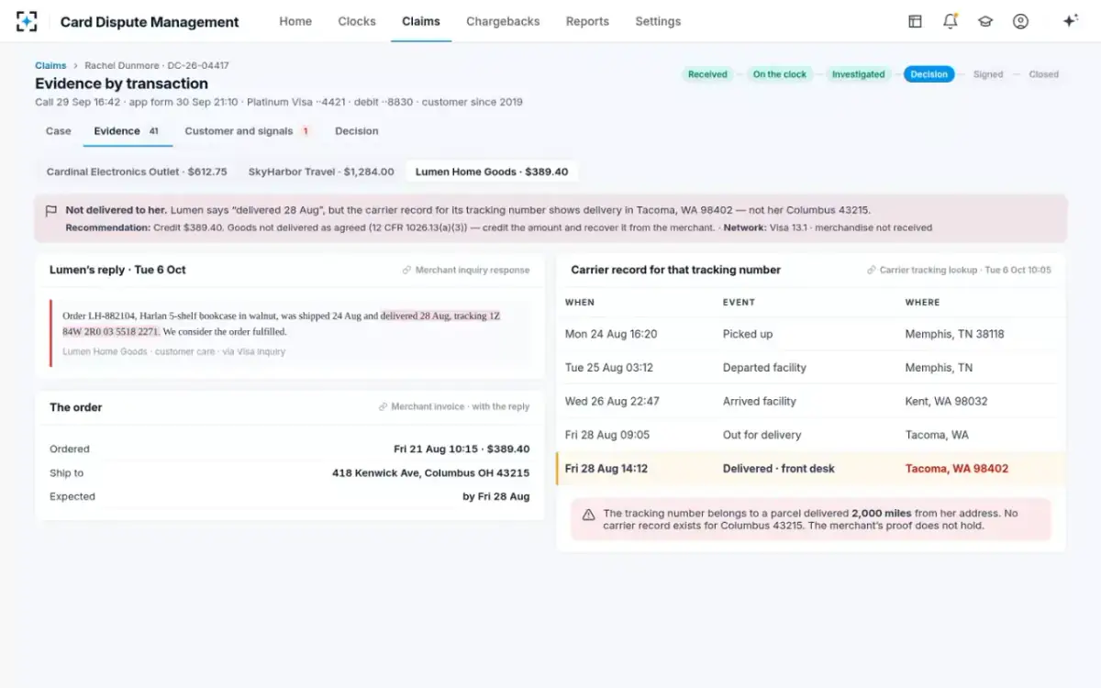Image resolution: width=1101 pixels, height=688 pixels.
Task: Open the notifications bell icon
Action: tap(950, 21)
